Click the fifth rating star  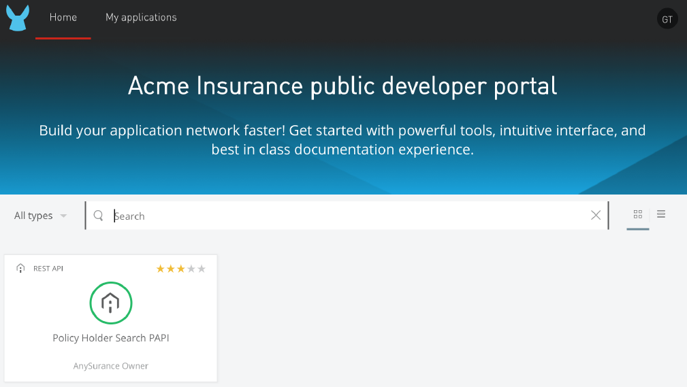[202, 269]
